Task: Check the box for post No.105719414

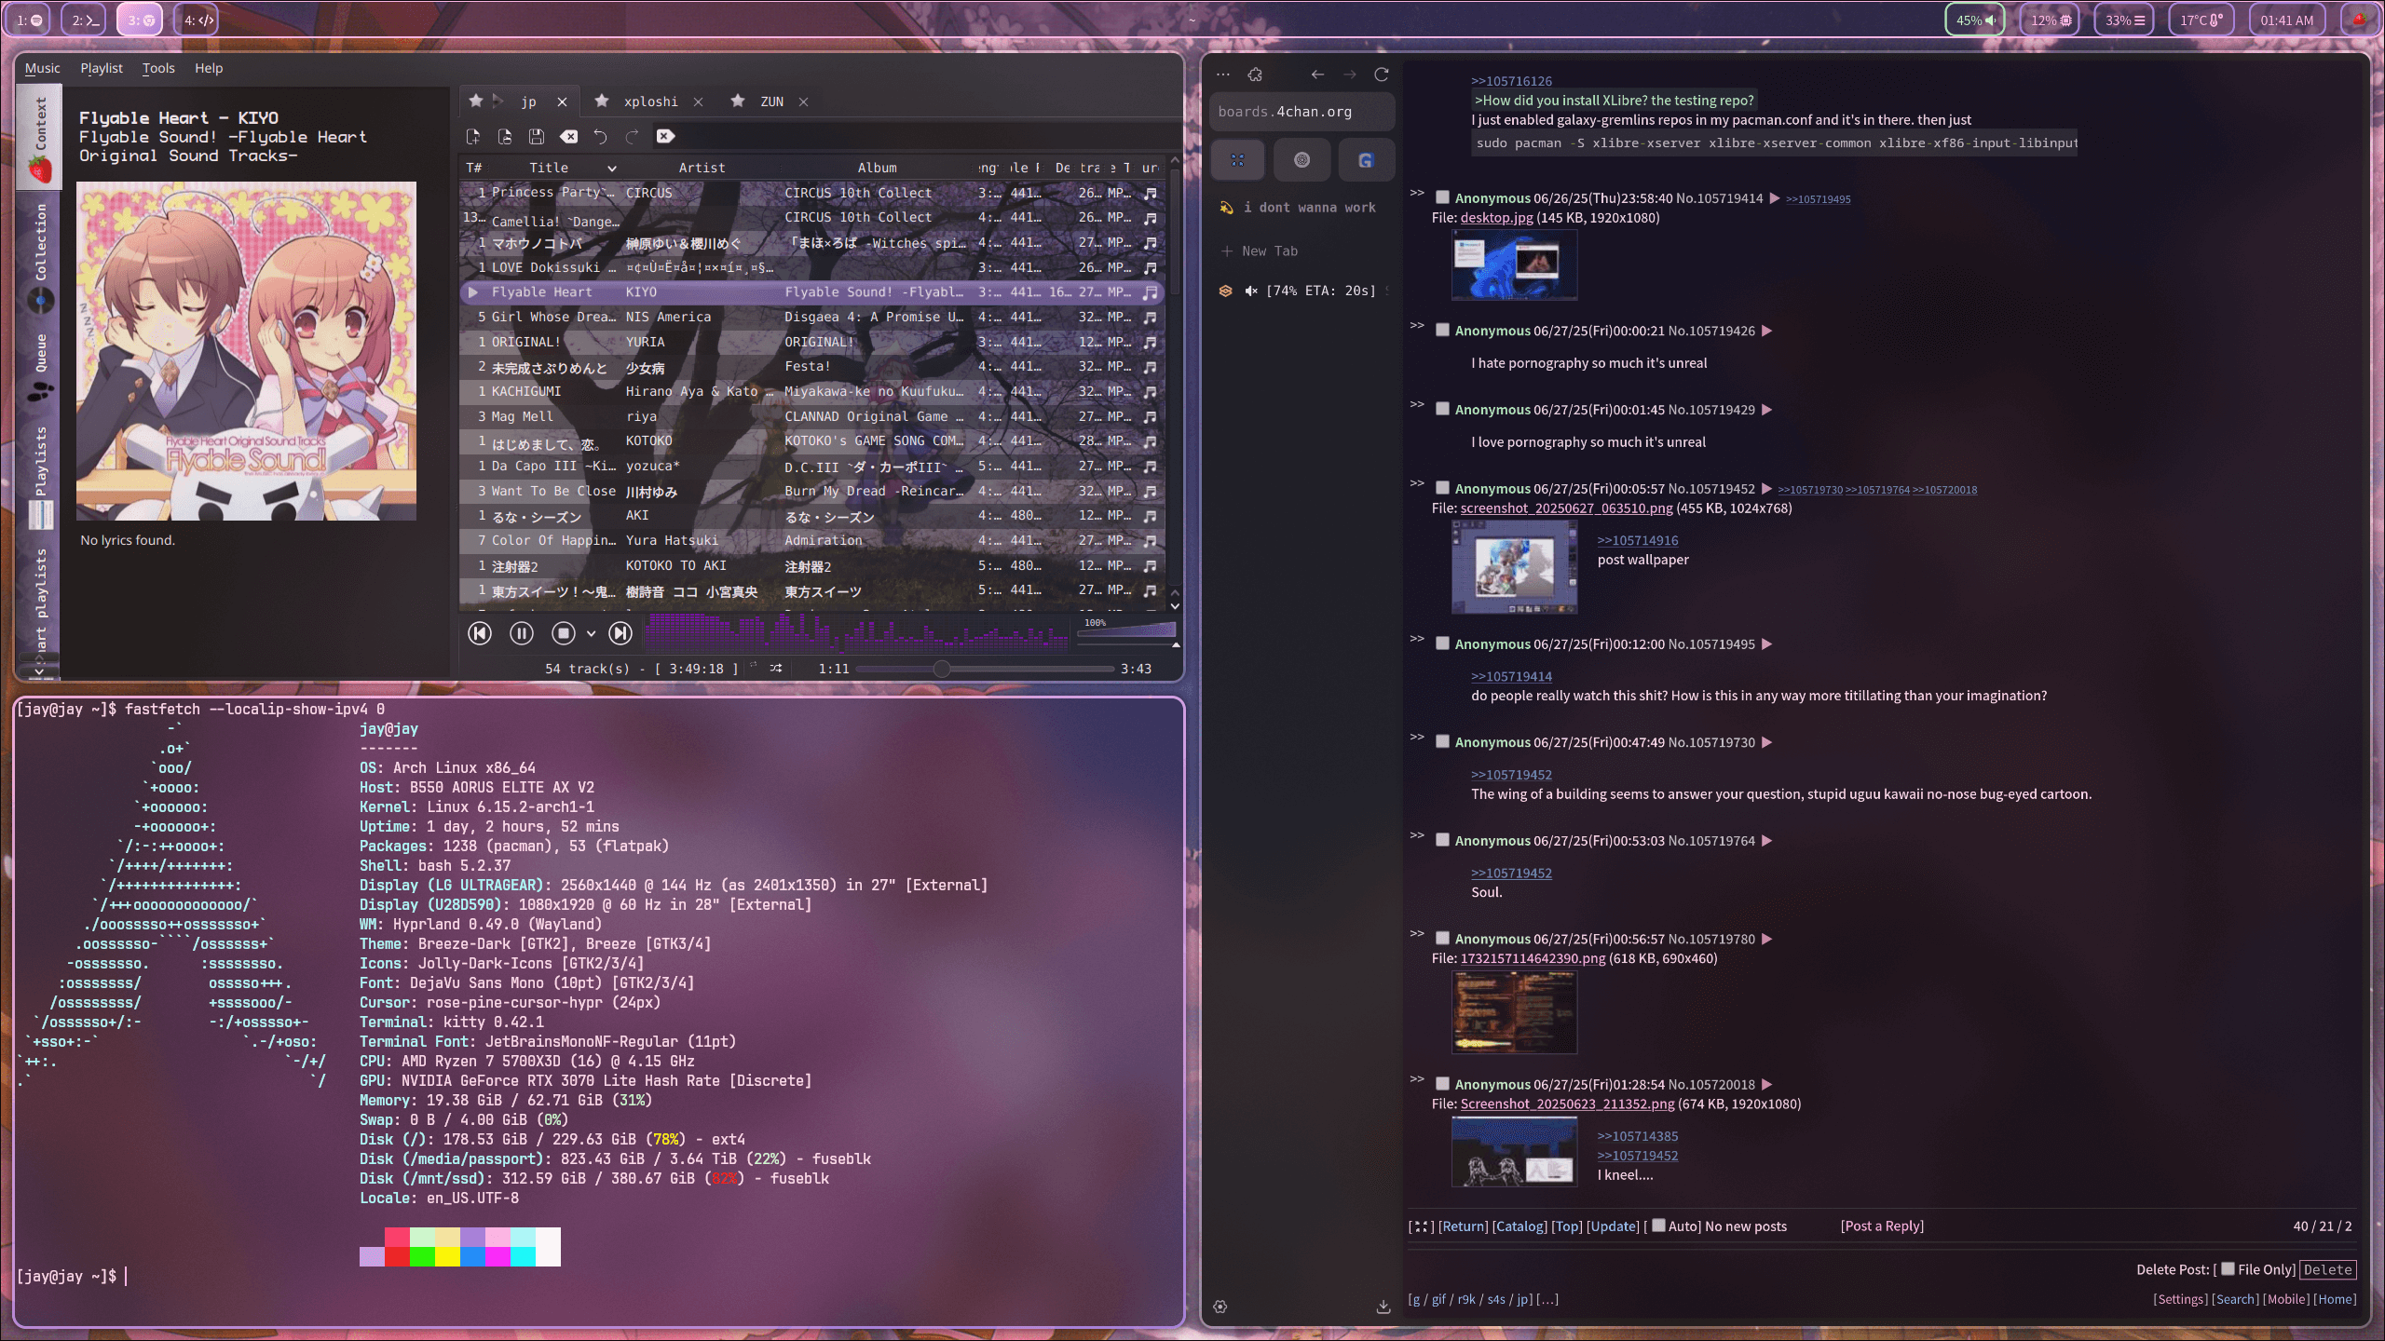Action: coord(1442,197)
